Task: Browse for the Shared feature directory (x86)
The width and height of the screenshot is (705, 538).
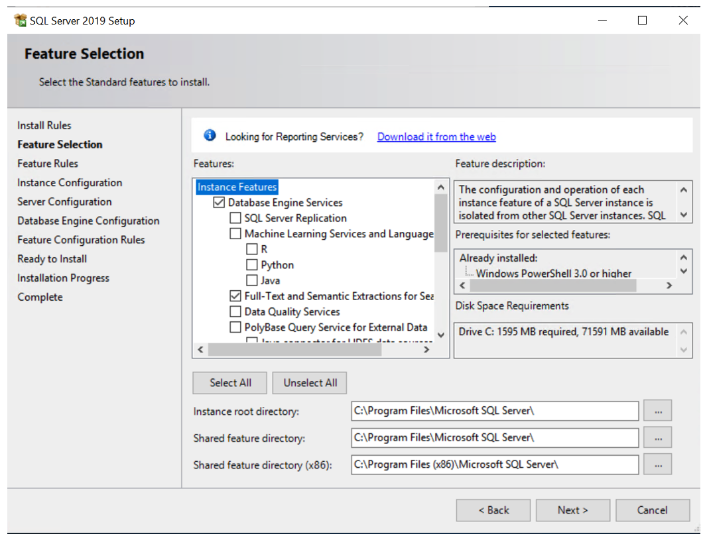Action: tap(658, 465)
